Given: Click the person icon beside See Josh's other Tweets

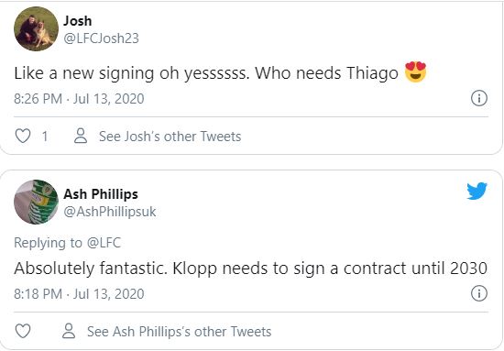Looking at the screenshot, I should click(x=81, y=136).
